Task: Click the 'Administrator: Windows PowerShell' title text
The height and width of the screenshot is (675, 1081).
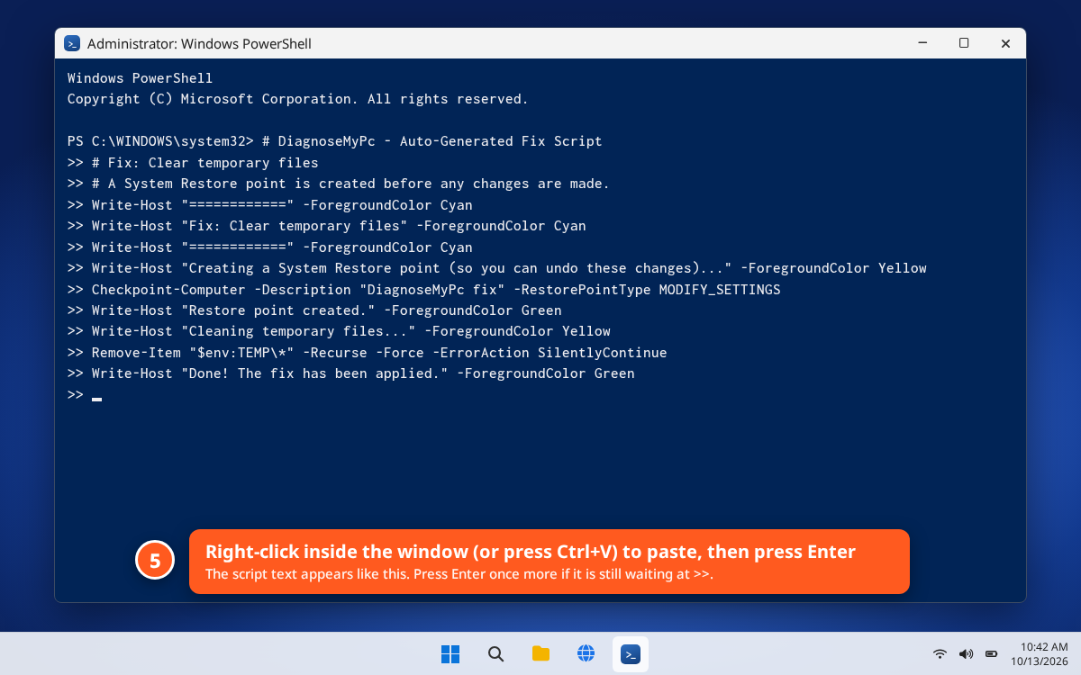Action: click(199, 43)
